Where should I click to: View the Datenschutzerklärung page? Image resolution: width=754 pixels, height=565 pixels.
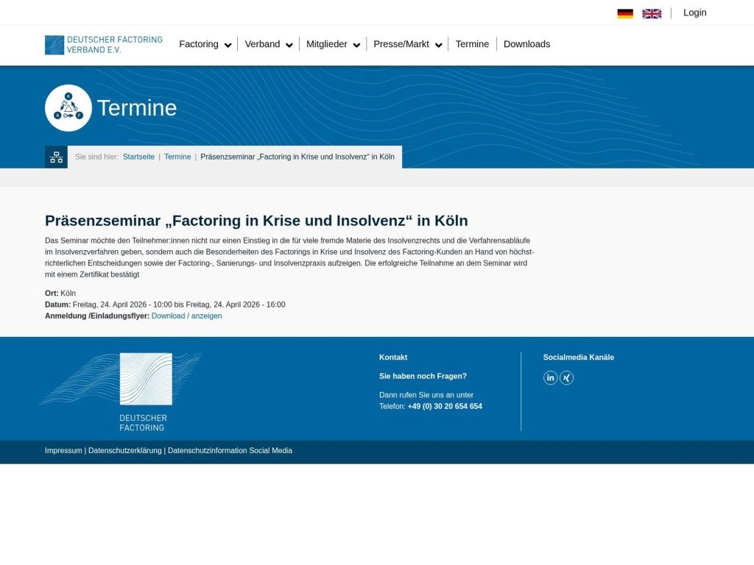124,450
